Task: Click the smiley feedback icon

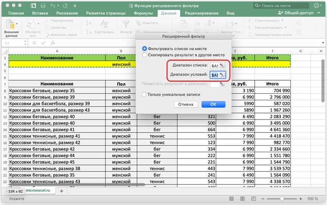Action: click(317, 6)
